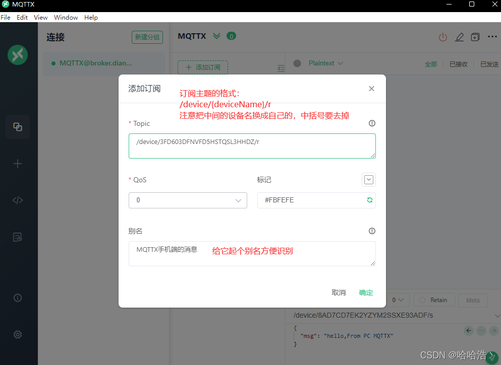Click the green 0 unread badge

(232, 36)
